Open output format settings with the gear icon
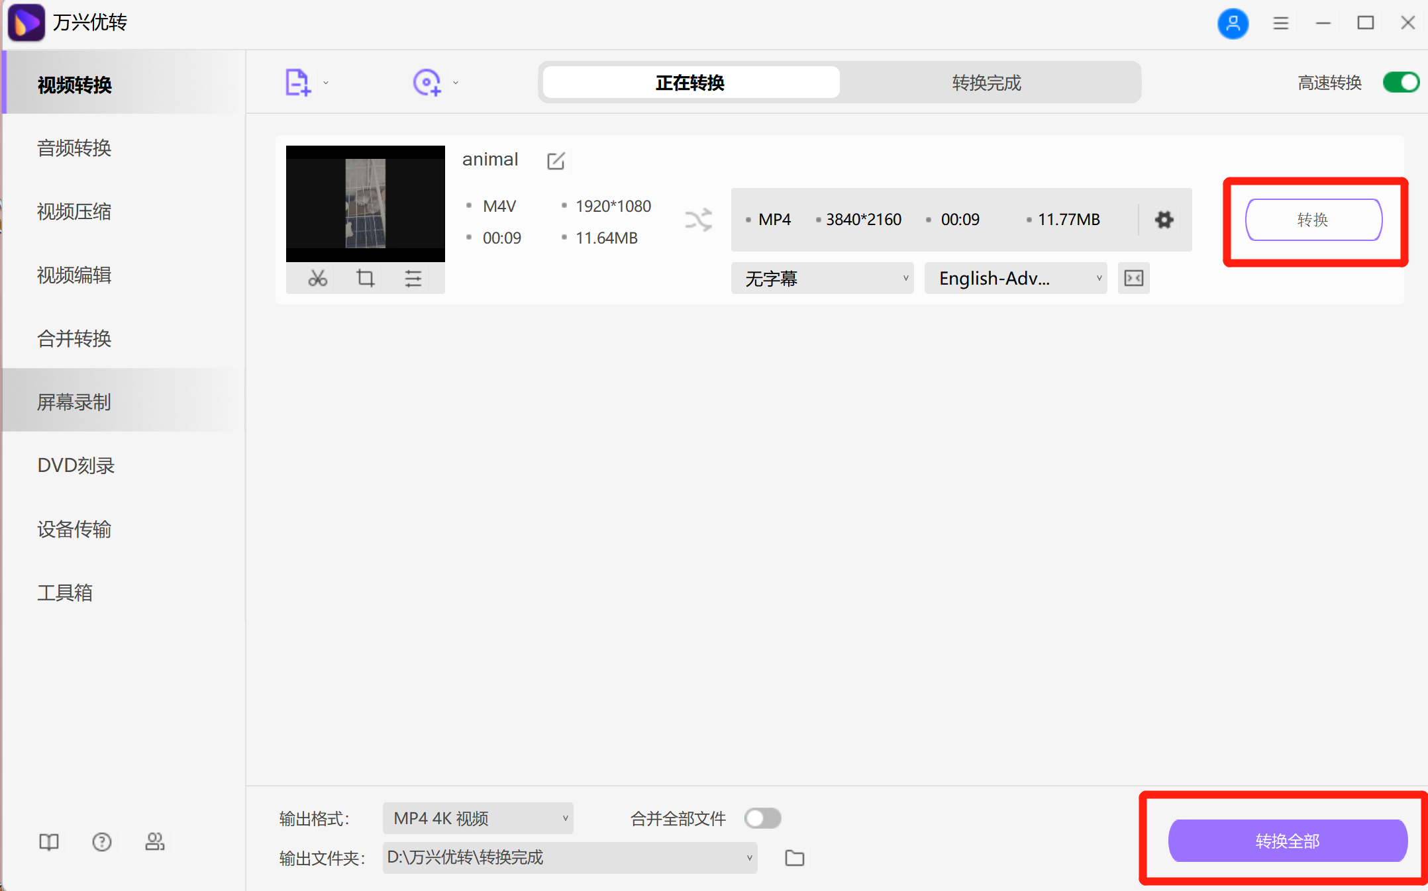This screenshot has width=1428, height=891. [x=1164, y=220]
